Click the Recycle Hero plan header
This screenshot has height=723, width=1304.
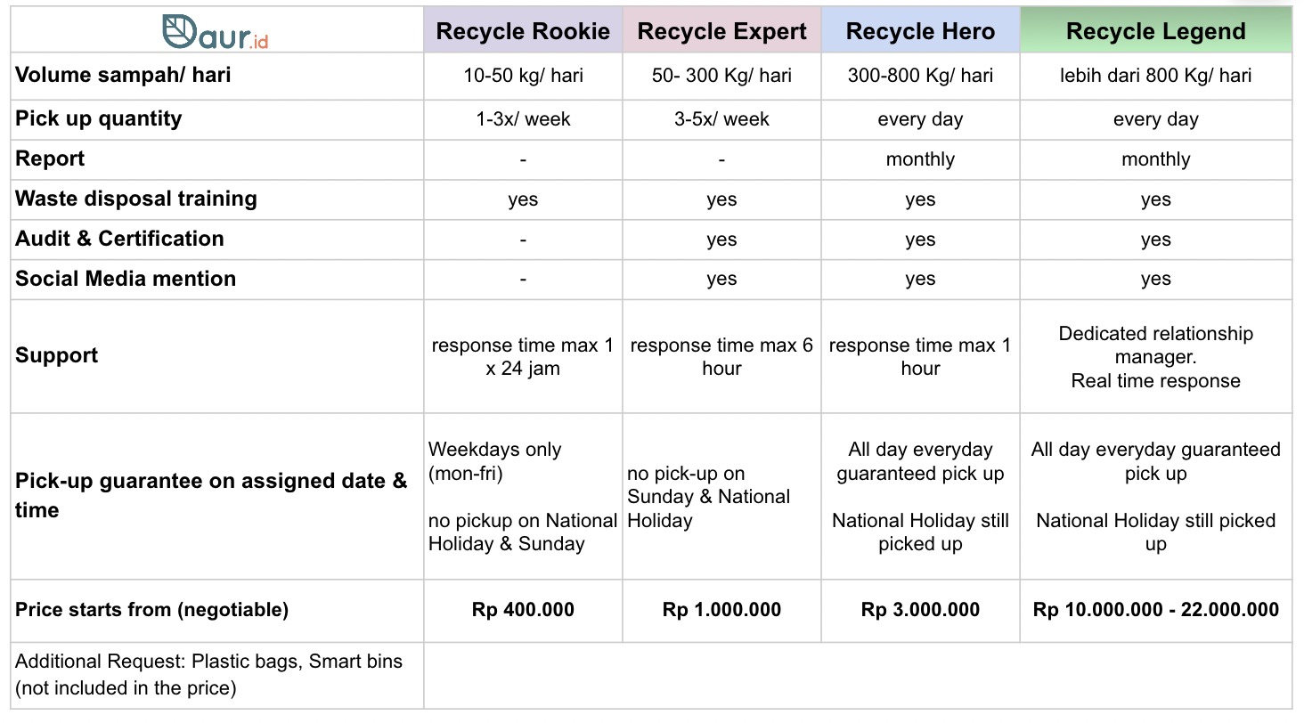(x=920, y=32)
